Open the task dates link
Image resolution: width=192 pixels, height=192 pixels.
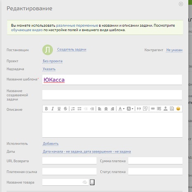(x=87, y=152)
